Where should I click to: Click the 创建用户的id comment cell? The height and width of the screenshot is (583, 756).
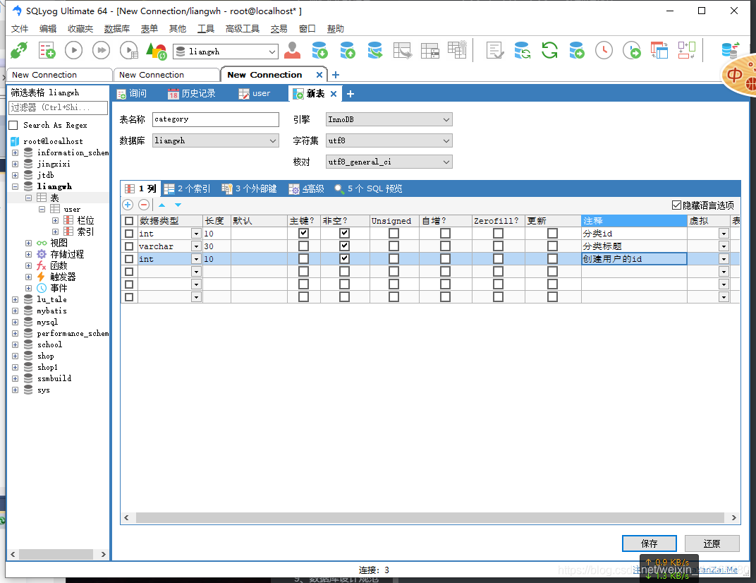click(634, 259)
